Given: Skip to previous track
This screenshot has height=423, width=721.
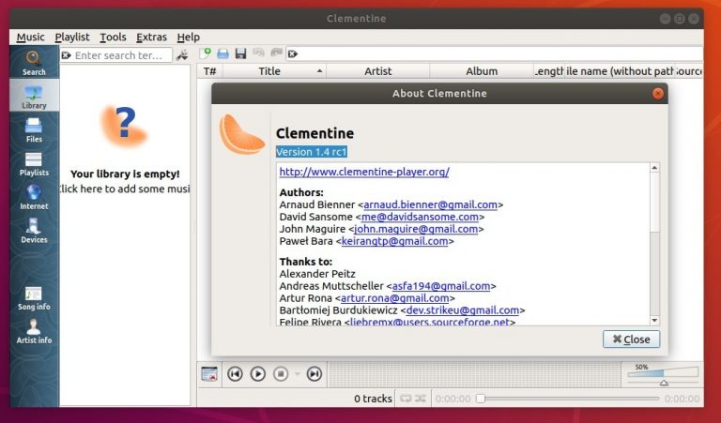Looking at the screenshot, I should [235, 374].
